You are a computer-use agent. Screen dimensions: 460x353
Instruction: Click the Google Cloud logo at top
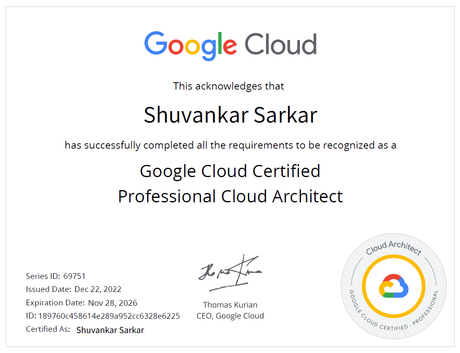tap(230, 46)
